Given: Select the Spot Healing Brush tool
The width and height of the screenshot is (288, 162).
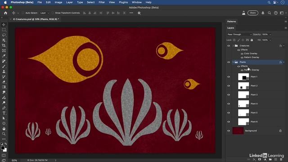Looking at the screenshot, I should pos(4,61).
